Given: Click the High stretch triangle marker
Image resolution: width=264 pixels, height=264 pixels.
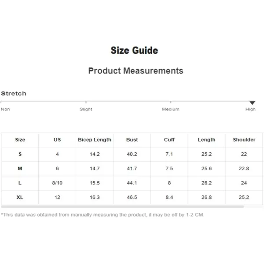Looking at the screenshot, I should (252, 103).
